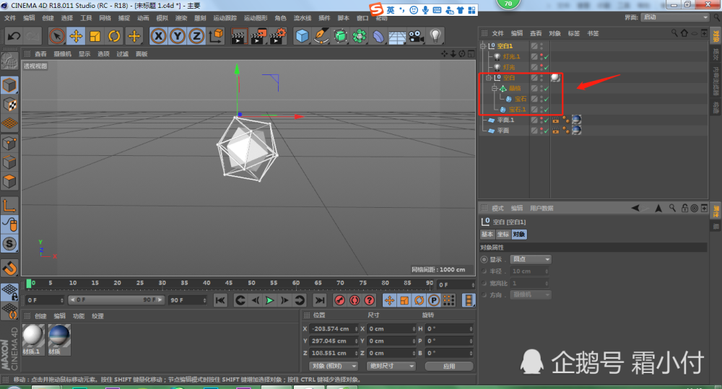Open the 绝对尺寸 dropdown
This screenshot has width=722, height=389.
coord(391,366)
